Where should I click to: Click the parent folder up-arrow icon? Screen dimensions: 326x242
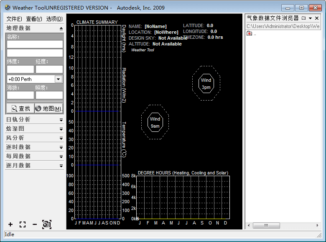tap(250, 33)
